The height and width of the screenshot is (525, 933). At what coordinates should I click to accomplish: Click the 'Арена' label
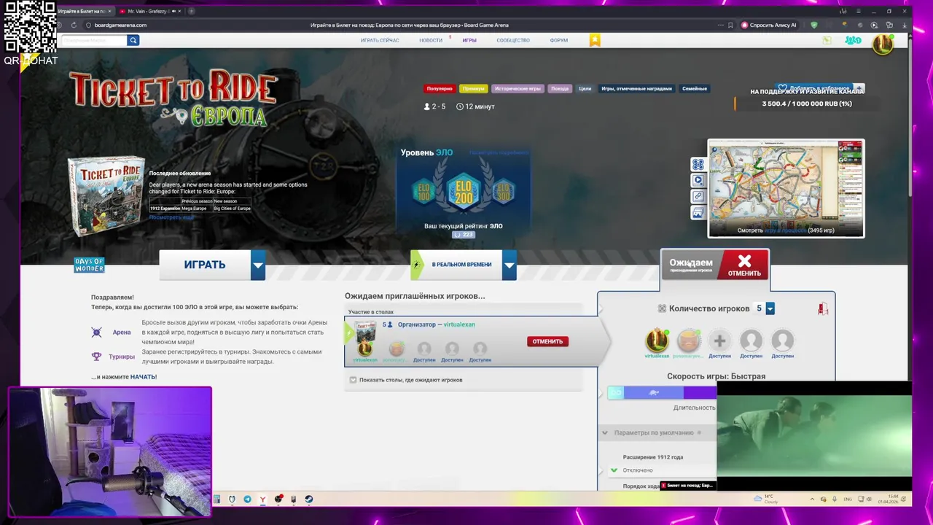pyautogui.click(x=122, y=332)
